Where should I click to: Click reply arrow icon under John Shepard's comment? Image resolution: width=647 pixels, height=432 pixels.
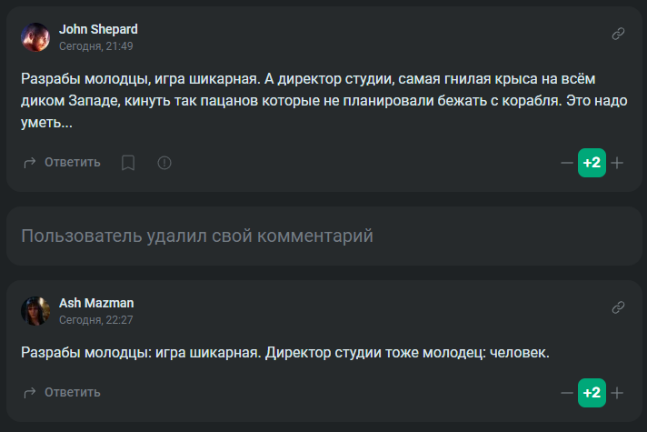pos(30,163)
